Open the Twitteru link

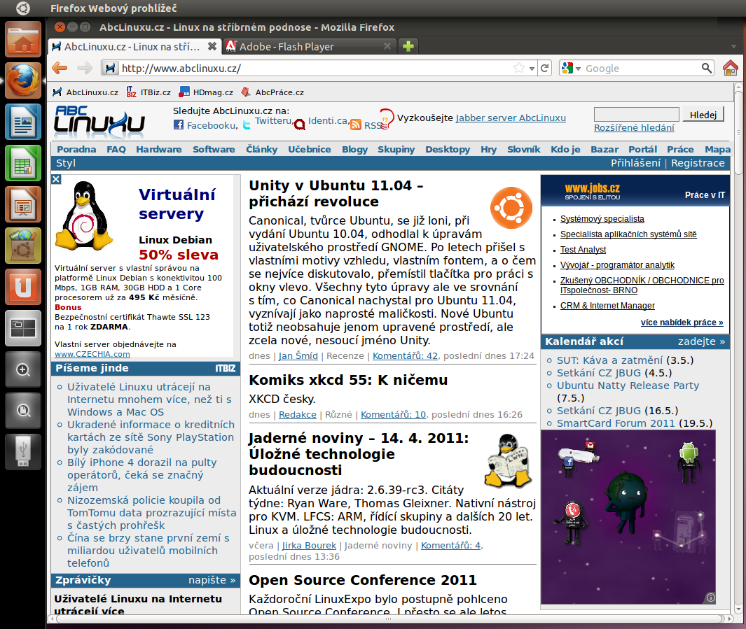274,120
